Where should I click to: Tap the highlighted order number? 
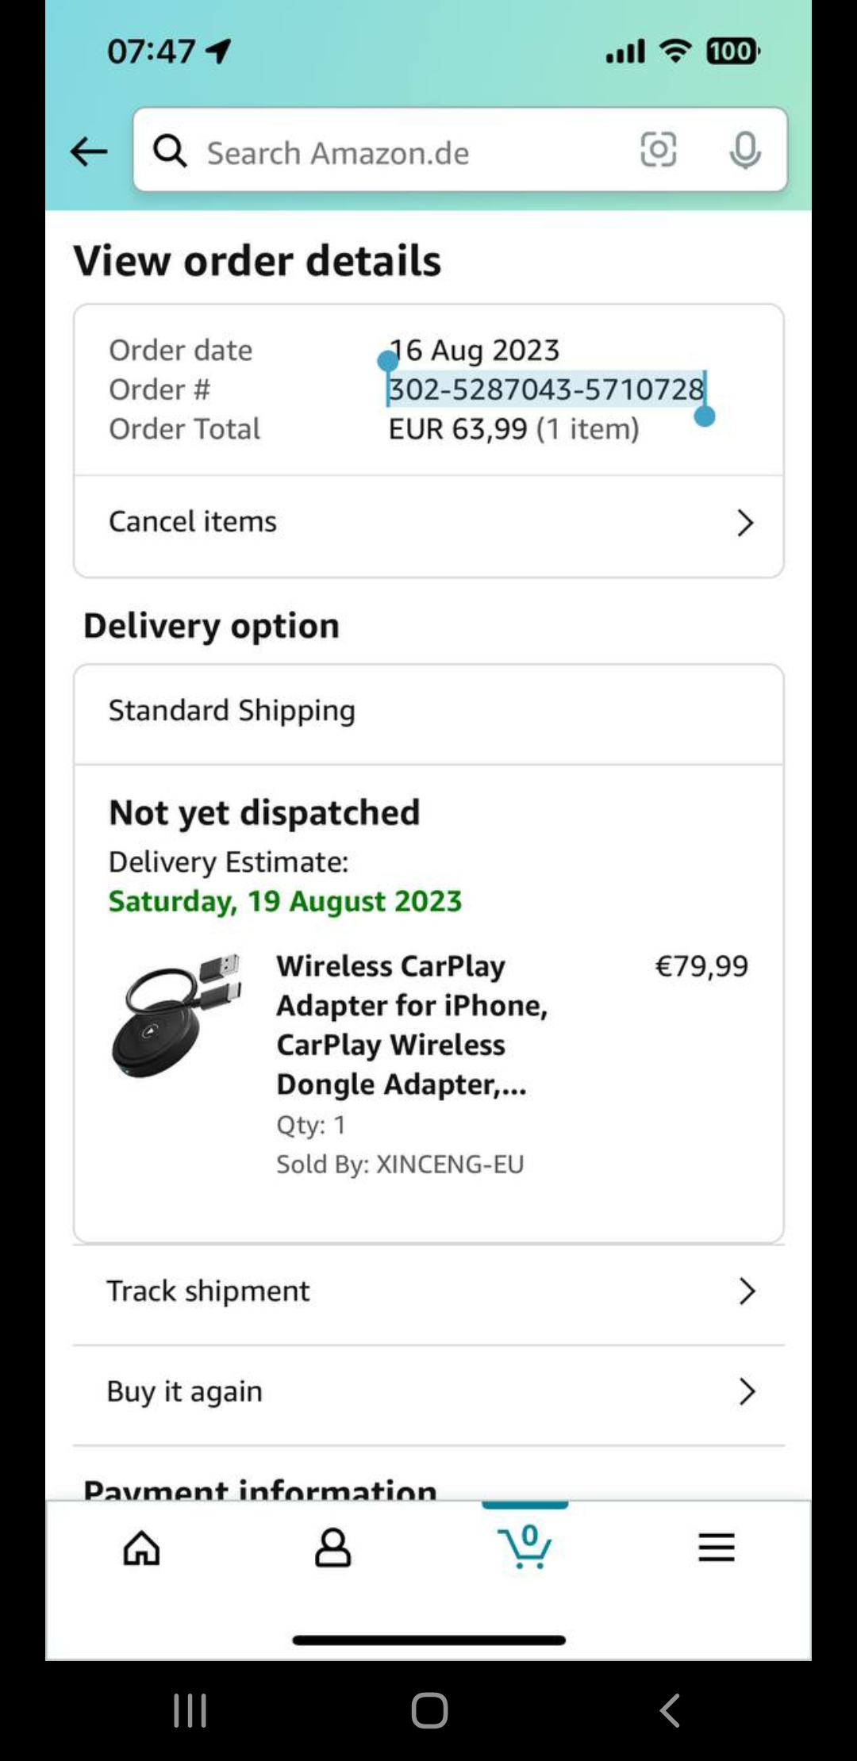pyautogui.click(x=546, y=389)
